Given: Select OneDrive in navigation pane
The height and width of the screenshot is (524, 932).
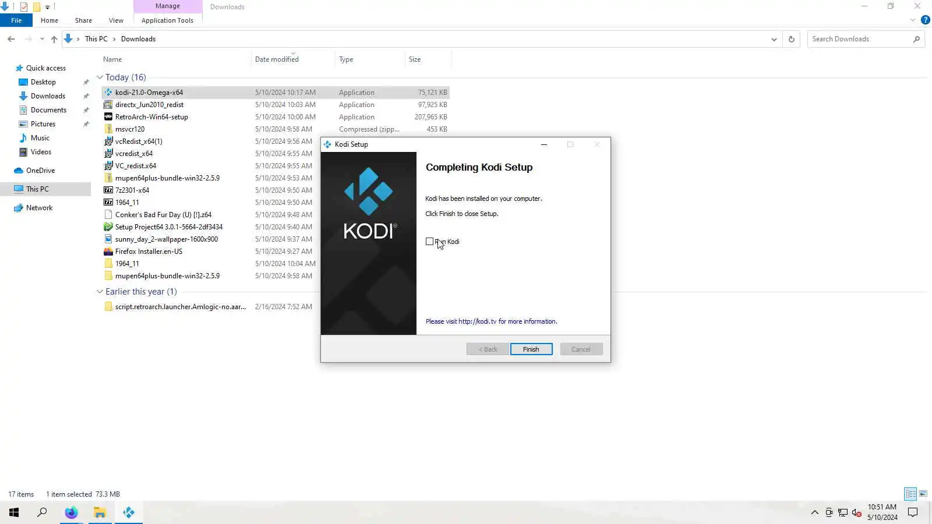Looking at the screenshot, I should [40, 171].
